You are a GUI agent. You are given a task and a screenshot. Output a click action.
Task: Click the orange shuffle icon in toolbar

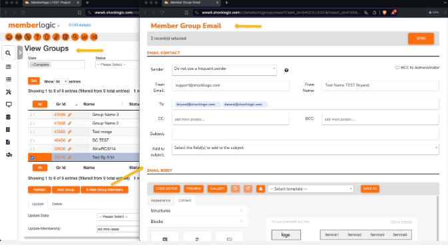(x=94, y=37)
